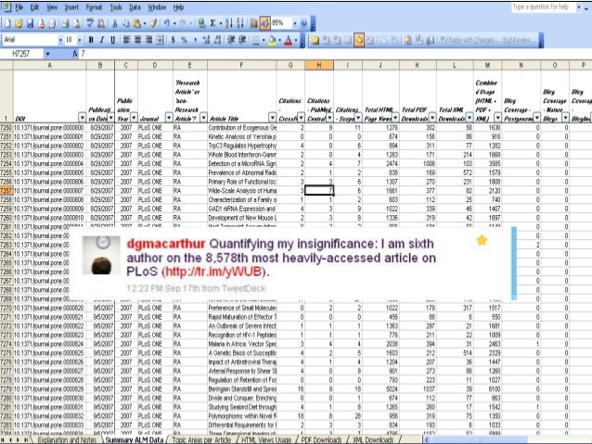Image resolution: width=592 pixels, height=444 pixels.
Task: Click the fx insert function icon
Action: [75, 54]
